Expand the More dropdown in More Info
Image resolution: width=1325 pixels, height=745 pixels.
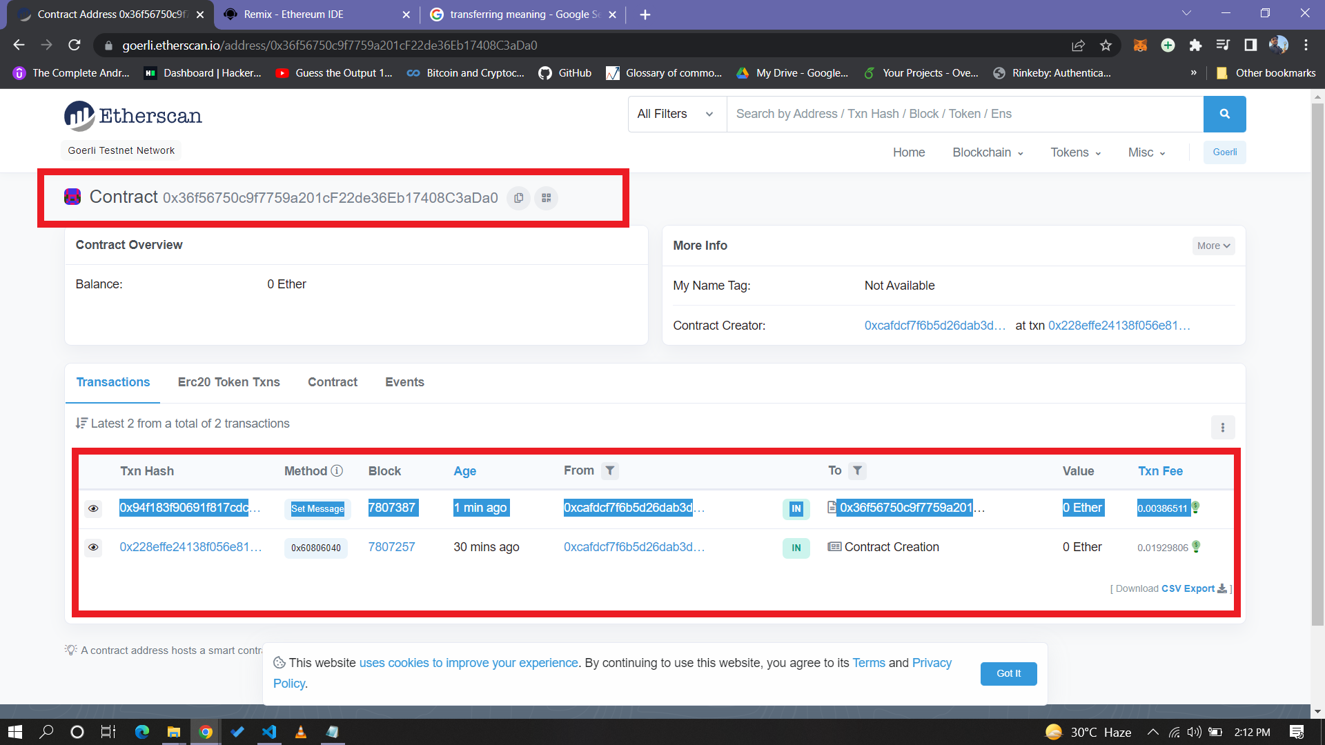1213,246
